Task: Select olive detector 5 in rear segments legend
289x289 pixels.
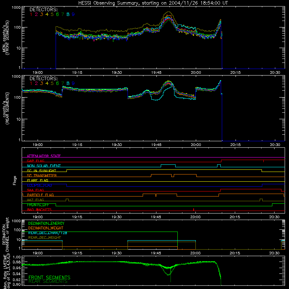Action: coord(52,83)
